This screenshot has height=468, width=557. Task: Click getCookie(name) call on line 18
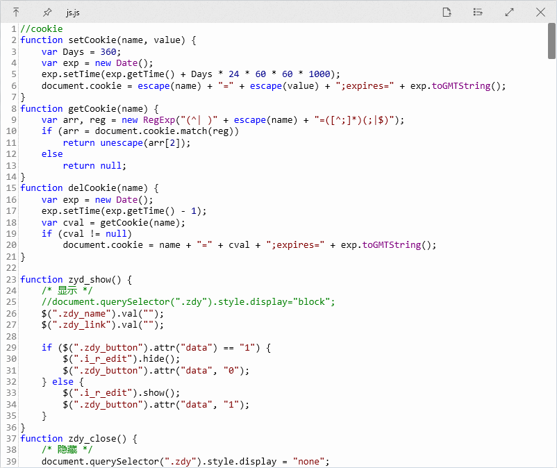tap(140, 223)
